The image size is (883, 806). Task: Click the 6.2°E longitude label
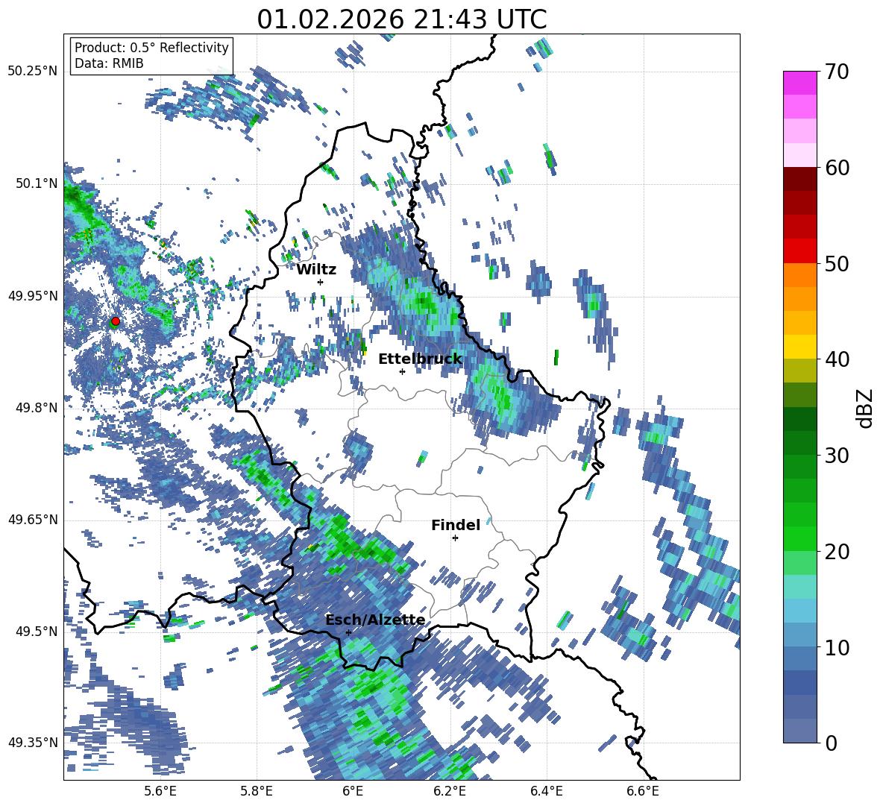point(450,791)
